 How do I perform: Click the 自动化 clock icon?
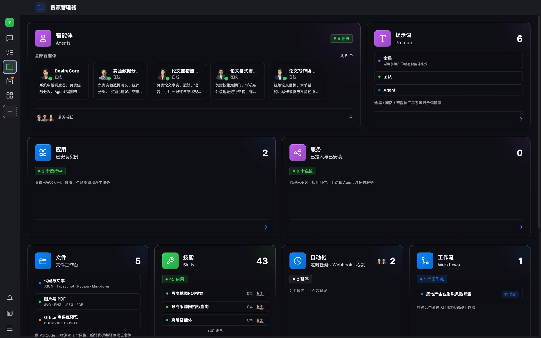click(x=298, y=261)
